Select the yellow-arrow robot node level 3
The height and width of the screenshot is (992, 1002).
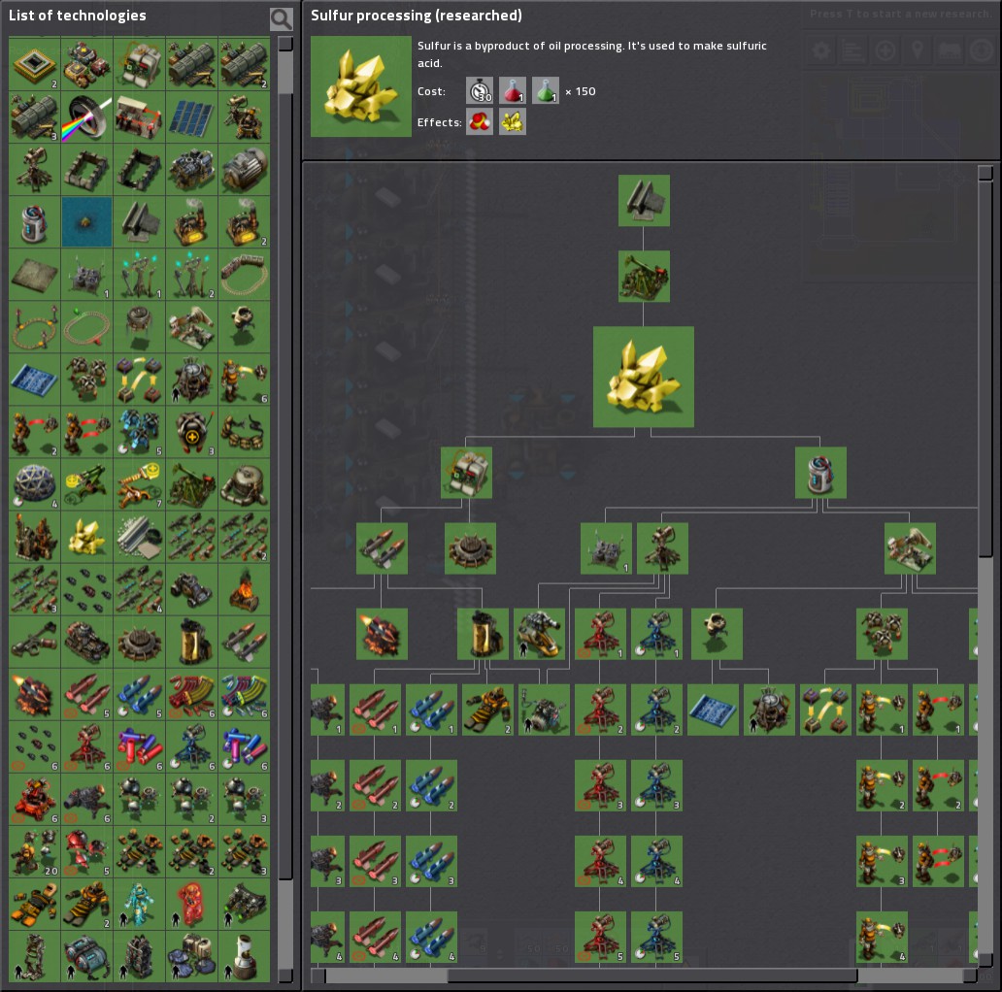(x=882, y=861)
